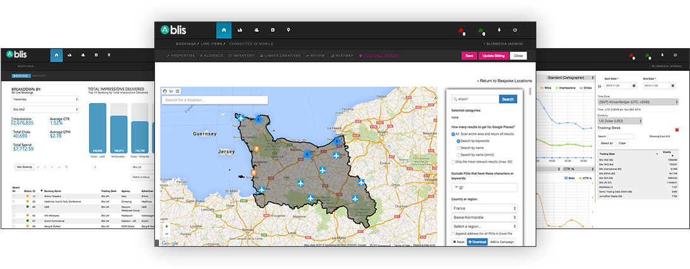
Task: Select the hand pan tool on map
Action: [x=164, y=91]
